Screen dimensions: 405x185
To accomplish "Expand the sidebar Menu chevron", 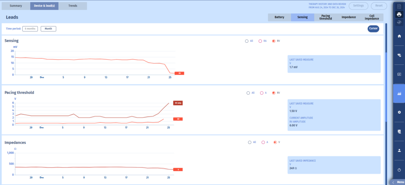I will (x=394, y=182).
